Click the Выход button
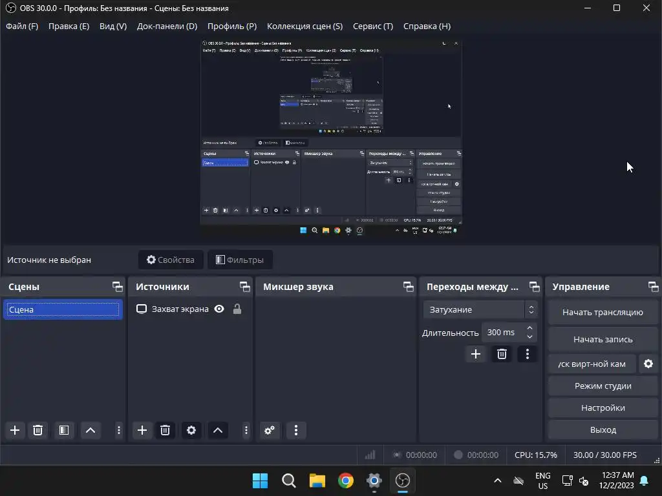The height and width of the screenshot is (496, 662). (603, 429)
